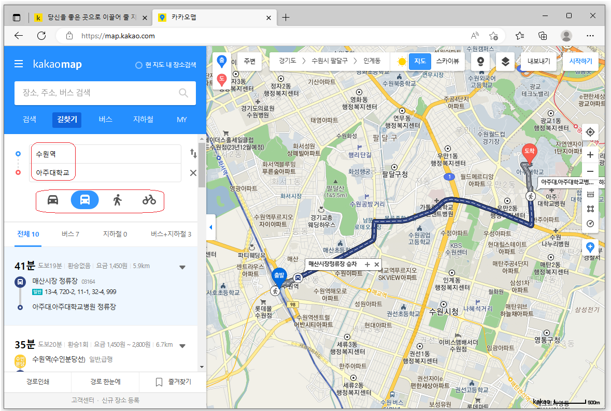Refresh the browser page

pyautogui.click(x=41, y=36)
